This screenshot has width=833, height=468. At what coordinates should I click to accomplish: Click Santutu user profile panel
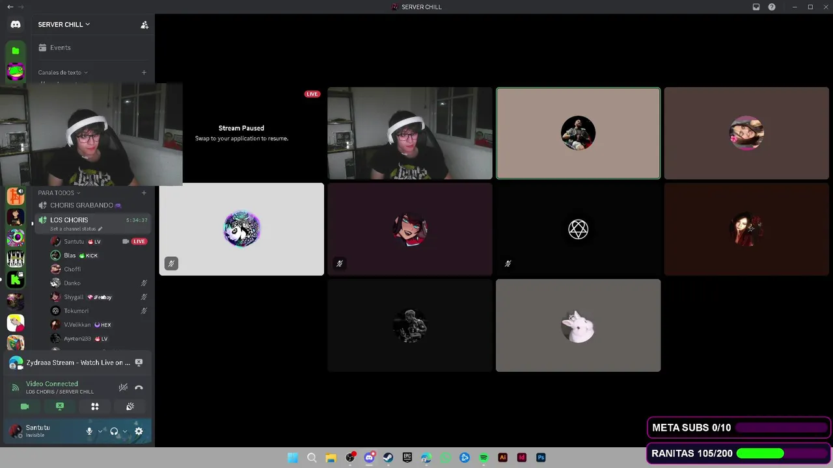click(x=43, y=431)
